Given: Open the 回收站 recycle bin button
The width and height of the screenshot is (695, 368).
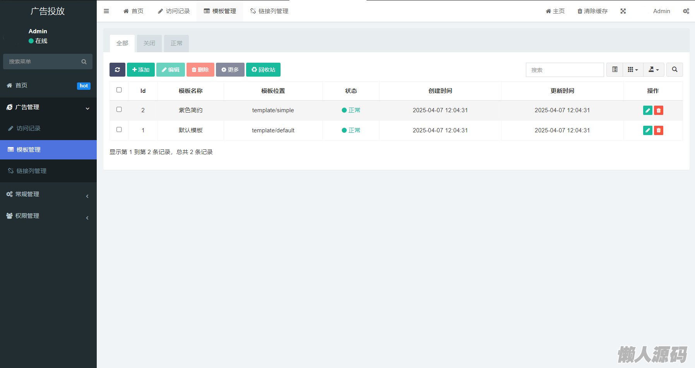Looking at the screenshot, I should 263,70.
